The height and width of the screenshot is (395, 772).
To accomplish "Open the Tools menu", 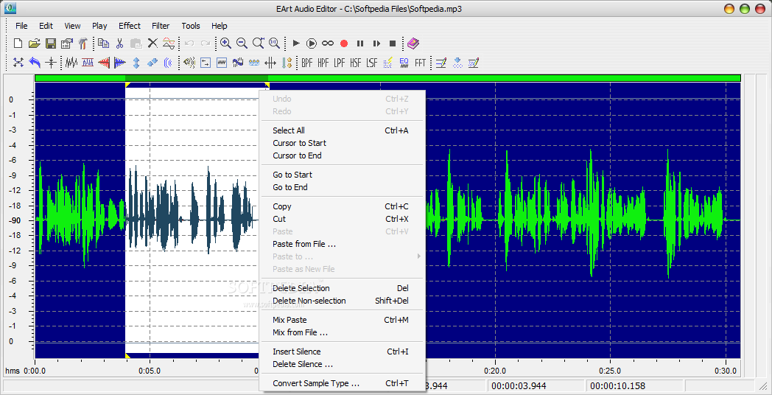I will [x=191, y=26].
